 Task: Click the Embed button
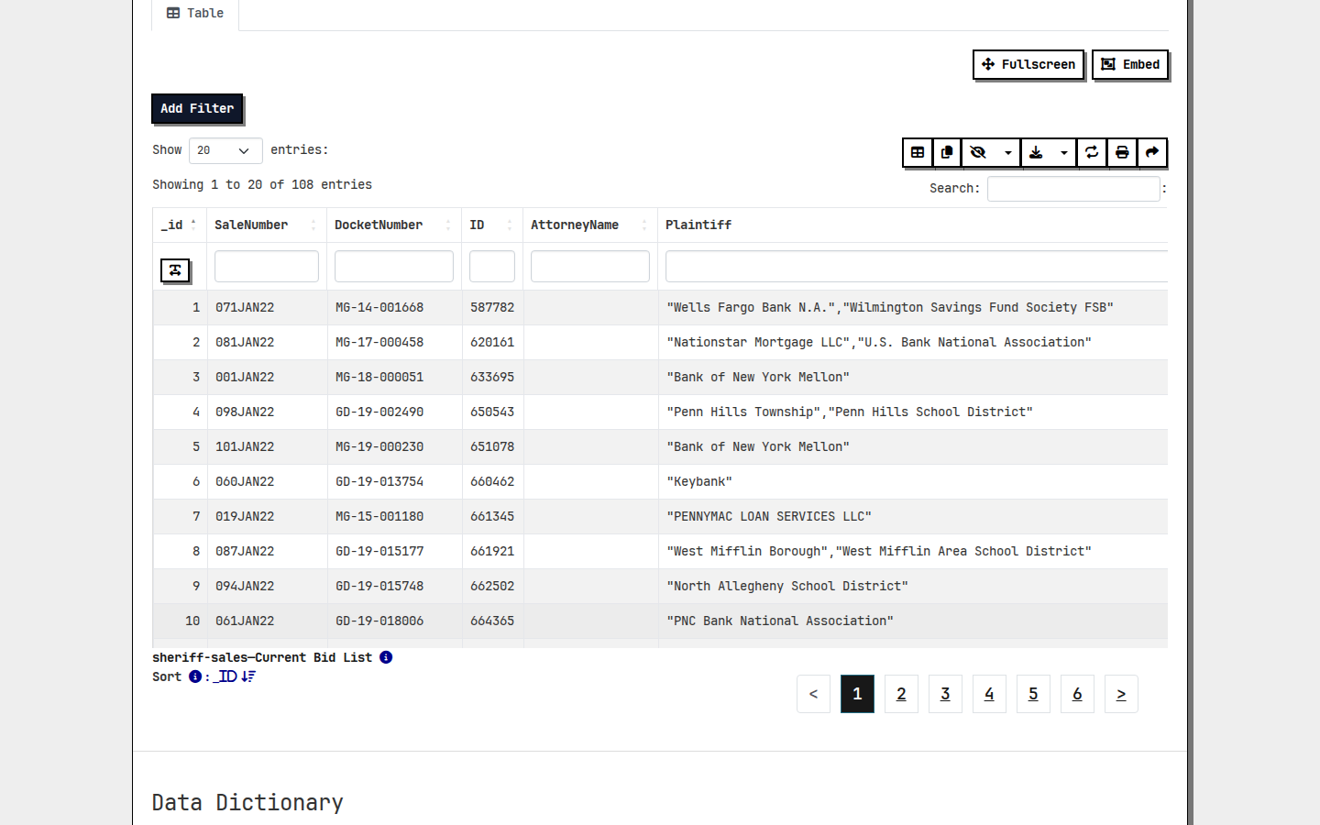coord(1130,64)
